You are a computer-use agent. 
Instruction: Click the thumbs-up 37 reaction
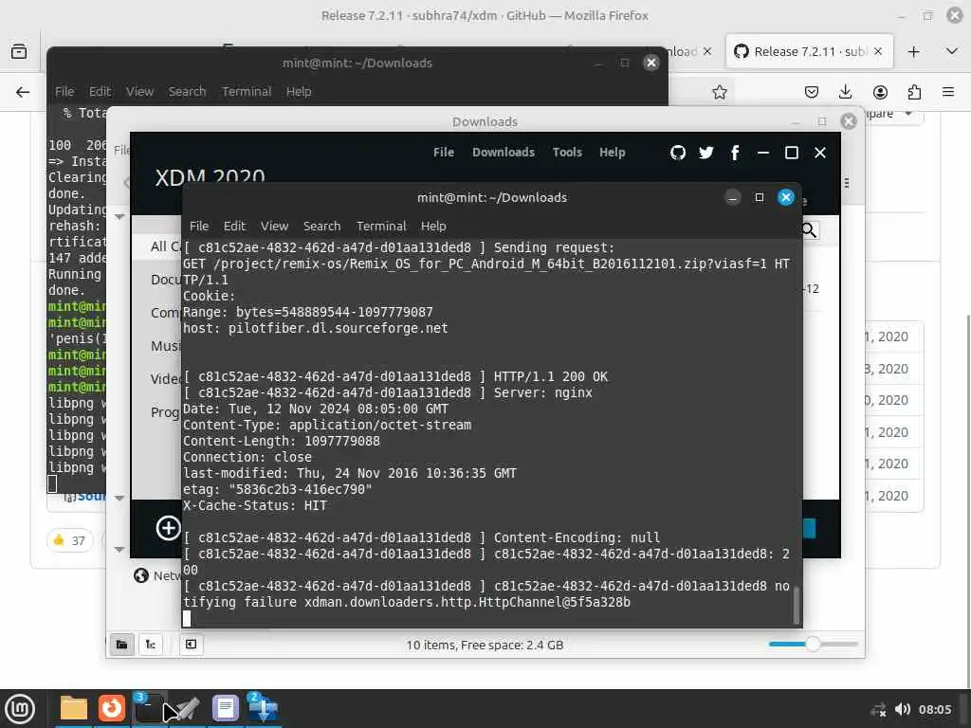pyautogui.click(x=70, y=540)
